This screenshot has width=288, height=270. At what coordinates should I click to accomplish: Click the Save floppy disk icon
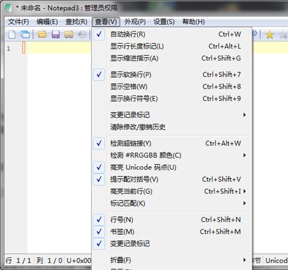[x=56, y=35]
